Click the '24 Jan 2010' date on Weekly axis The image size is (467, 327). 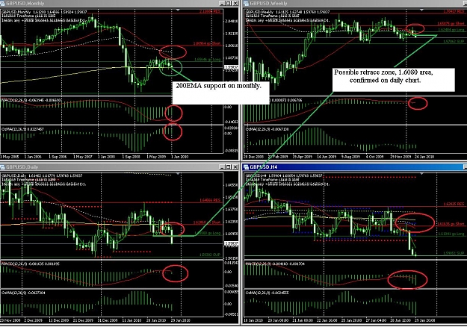(x=424, y=157)
